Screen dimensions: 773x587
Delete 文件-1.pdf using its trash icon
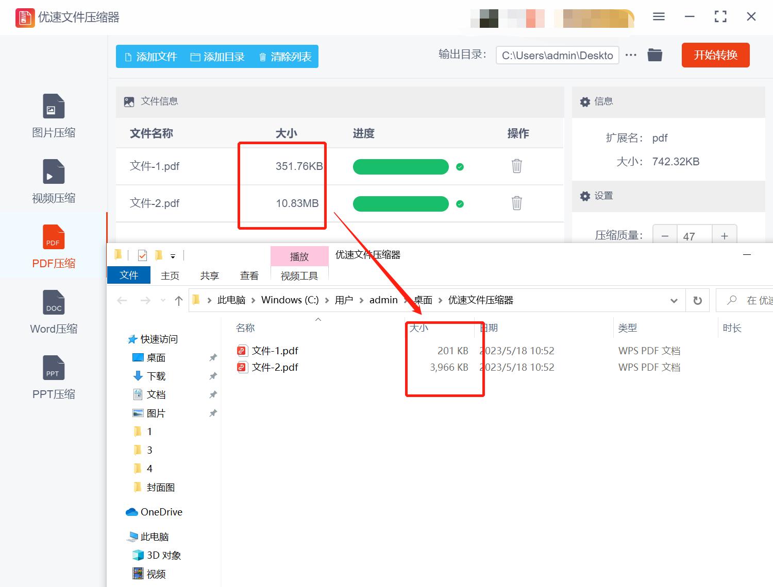517,166
